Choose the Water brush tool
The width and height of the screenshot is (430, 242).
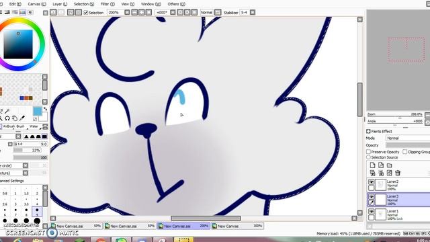click(x=34, y=126)
